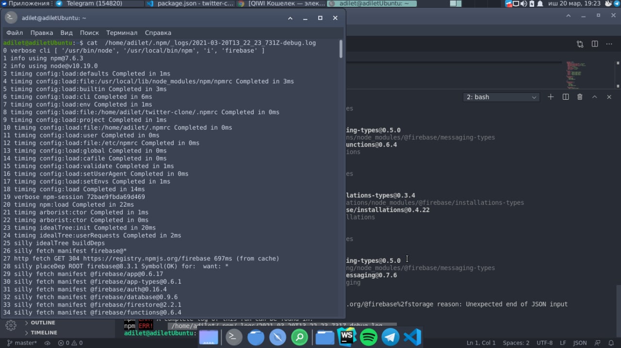Open the Файл menu in terminal
Screen dimensions: 621x348
(15, 33)
